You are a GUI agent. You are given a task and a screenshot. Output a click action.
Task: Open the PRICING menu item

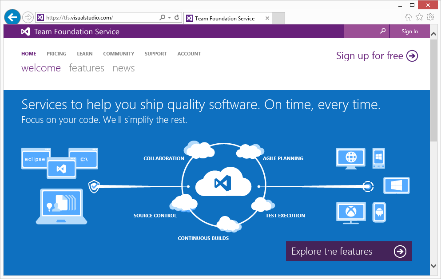[56, 54]
